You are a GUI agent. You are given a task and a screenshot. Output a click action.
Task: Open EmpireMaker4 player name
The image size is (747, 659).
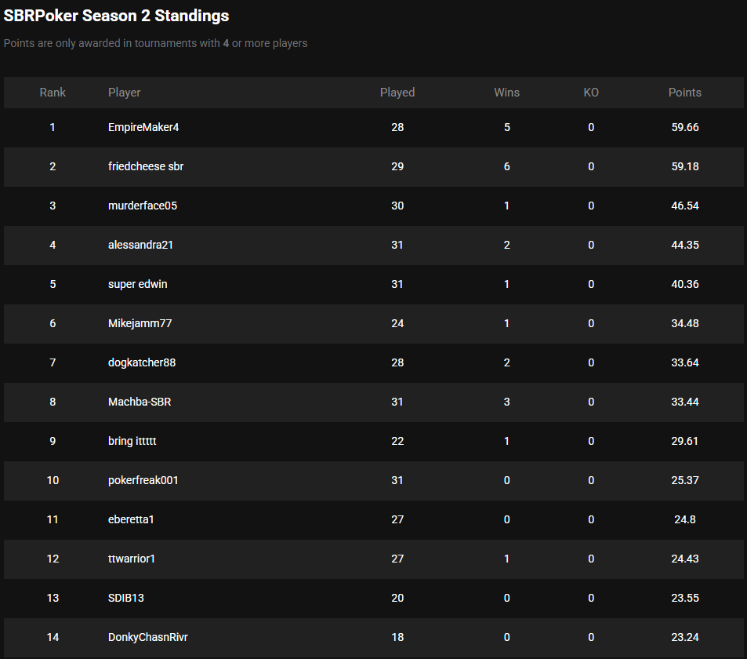(143, 127)
